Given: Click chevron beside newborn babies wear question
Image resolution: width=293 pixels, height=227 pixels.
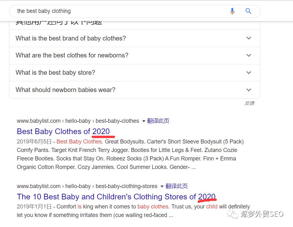Looking at the screenshot, I should pyautogui.click(x=248, y=90).
